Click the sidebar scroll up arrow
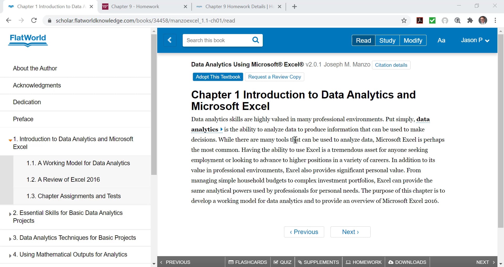This screenshot has height=267, width=504. pos(154,31)
